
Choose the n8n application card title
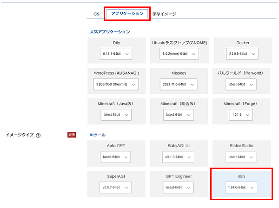pyautogui.click(x=241, y=176)
